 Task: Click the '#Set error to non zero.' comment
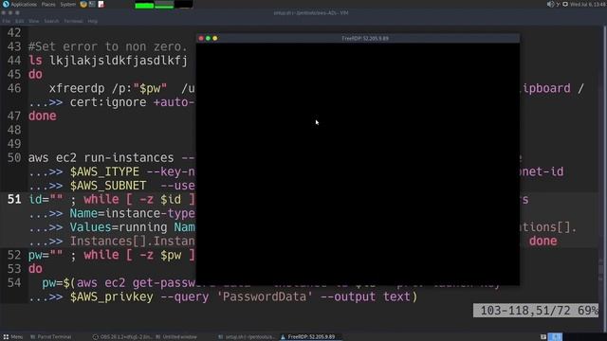[x=107, y=46]
